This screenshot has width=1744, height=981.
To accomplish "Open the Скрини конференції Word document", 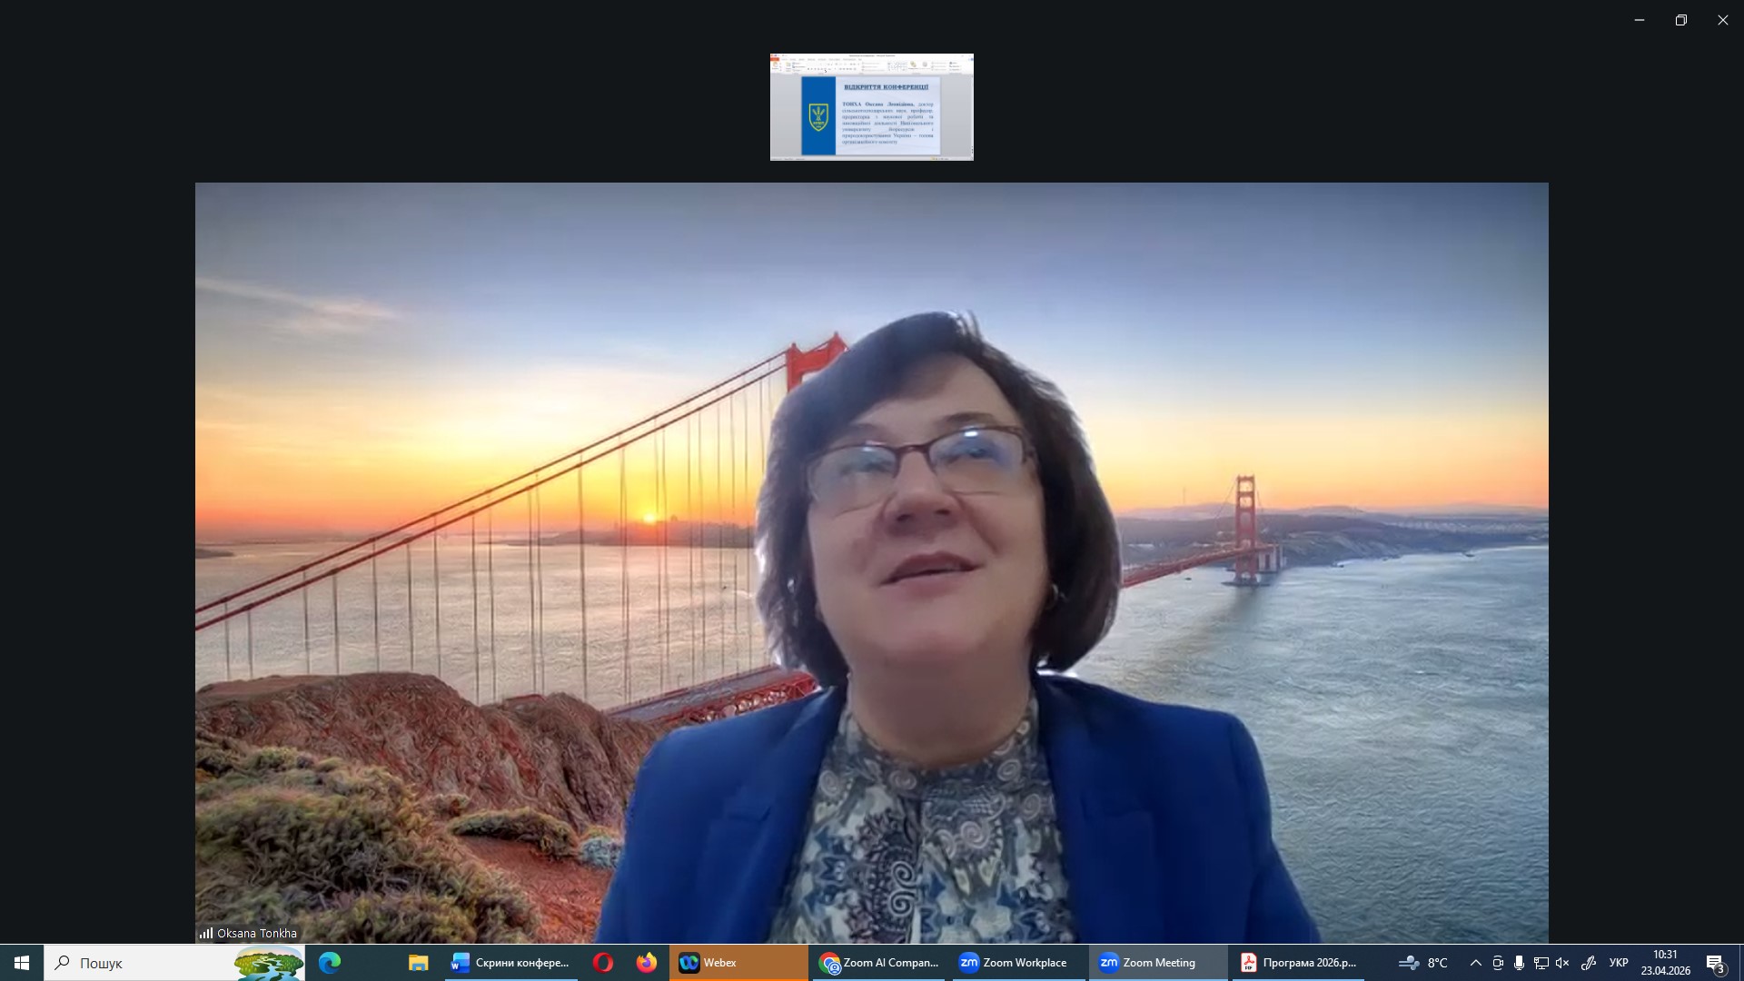I will [x=511, y=963].
